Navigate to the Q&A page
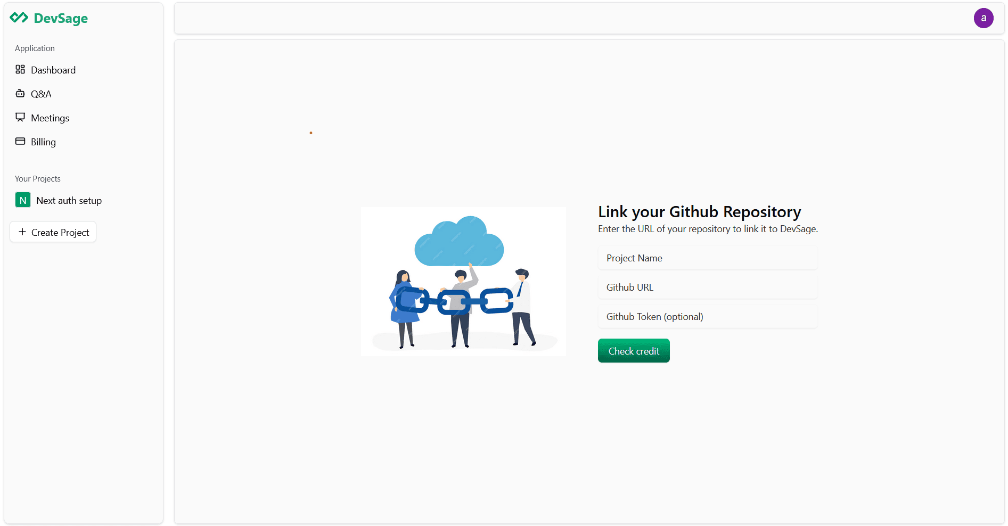The image size is (1008, 526). point(40,94)
